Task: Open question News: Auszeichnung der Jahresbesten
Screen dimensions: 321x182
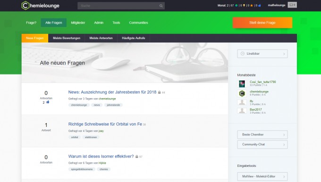Action: pos(112,92)
